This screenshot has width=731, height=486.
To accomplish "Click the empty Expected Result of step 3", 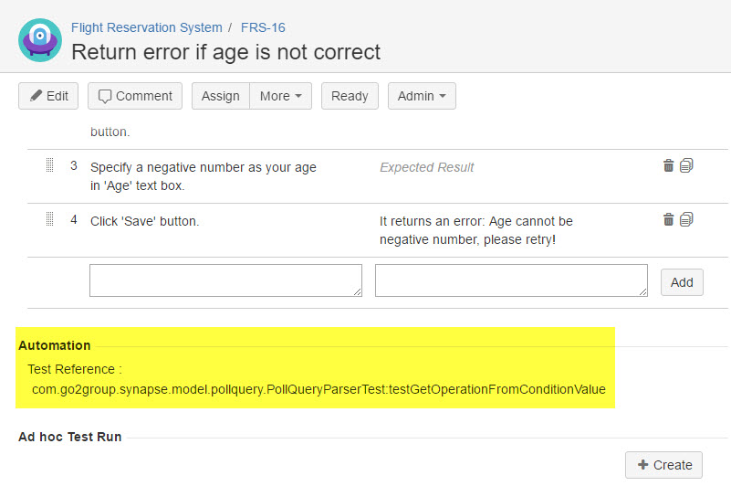I will coord(426,167).
